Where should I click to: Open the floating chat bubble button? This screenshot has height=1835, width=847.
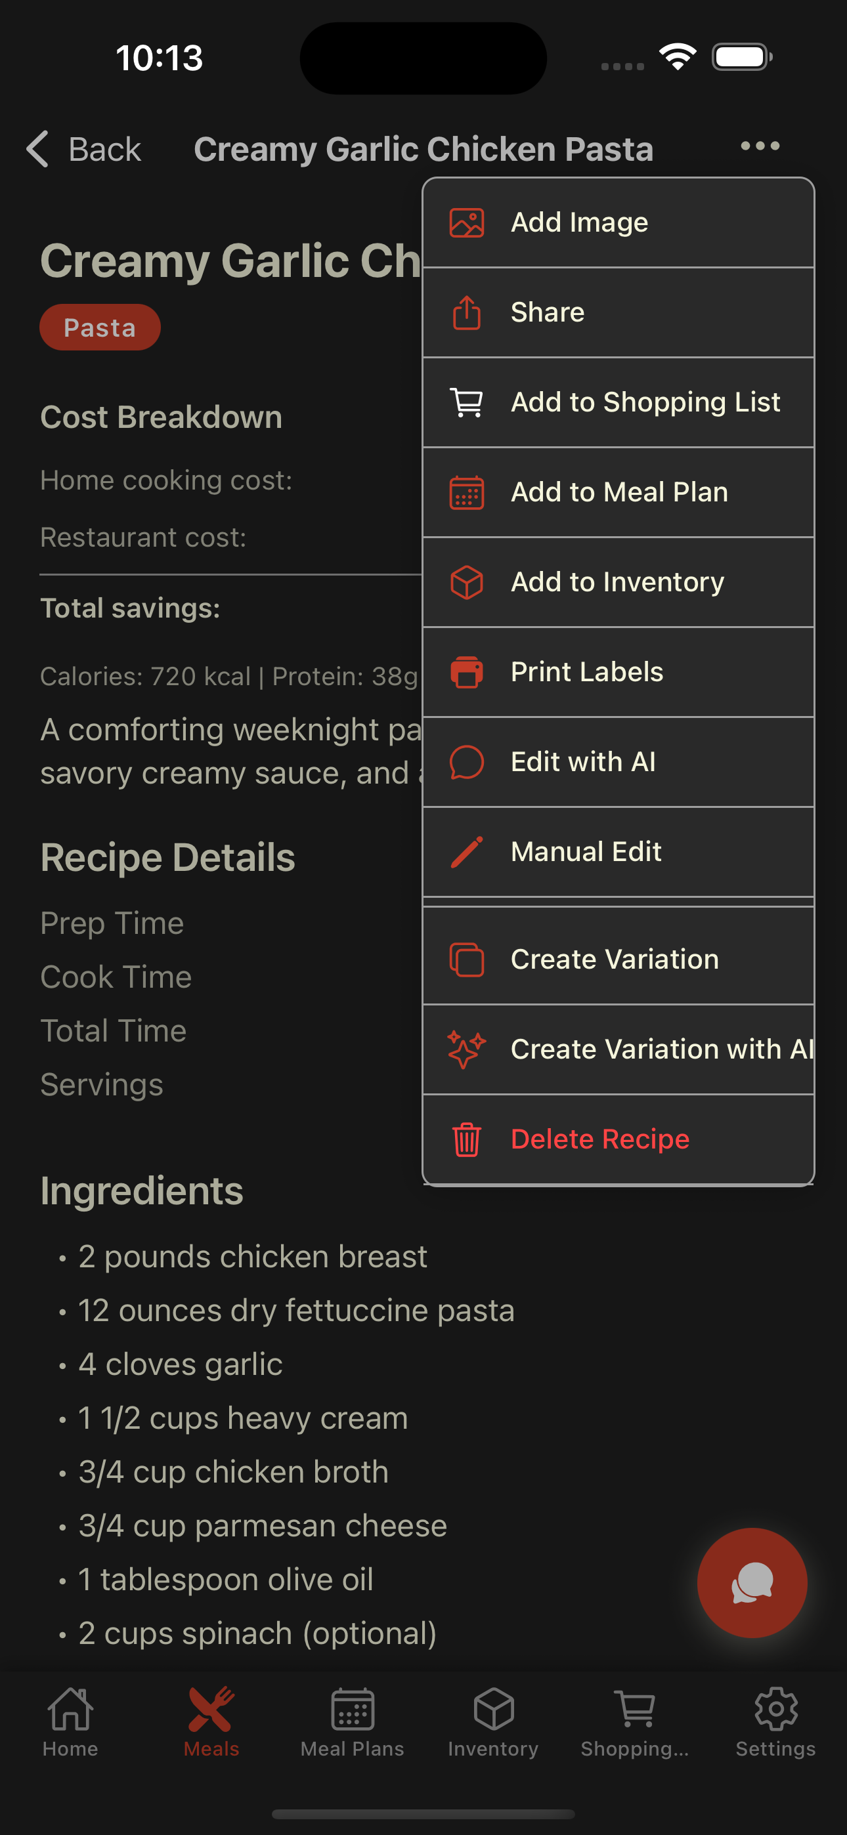click(751, 1582)
